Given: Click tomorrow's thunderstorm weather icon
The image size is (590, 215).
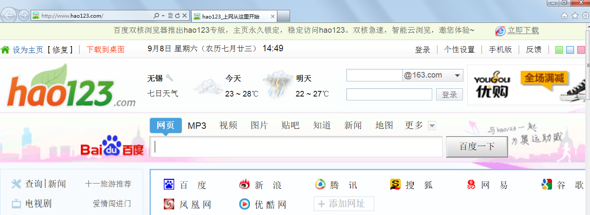Looking at the screenshot, I should (x=278, y=84).
